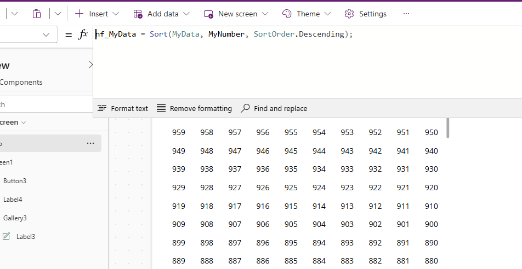Select Screen1 in the tree view
Screen dimensions: 522x269
tap(7, 162)
